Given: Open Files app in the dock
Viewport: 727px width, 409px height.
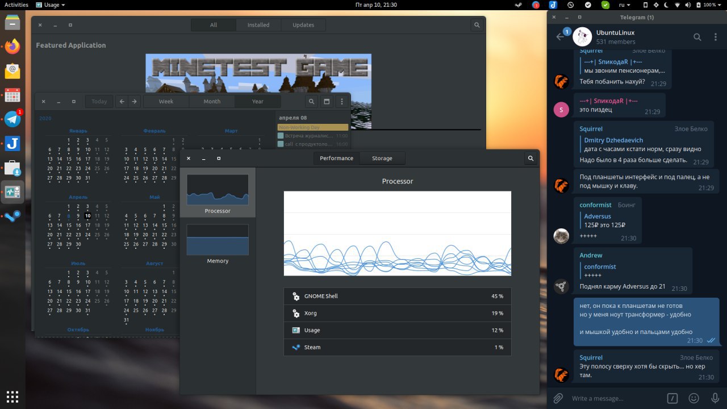Looking at the screenshot, I should pos(12,22).
